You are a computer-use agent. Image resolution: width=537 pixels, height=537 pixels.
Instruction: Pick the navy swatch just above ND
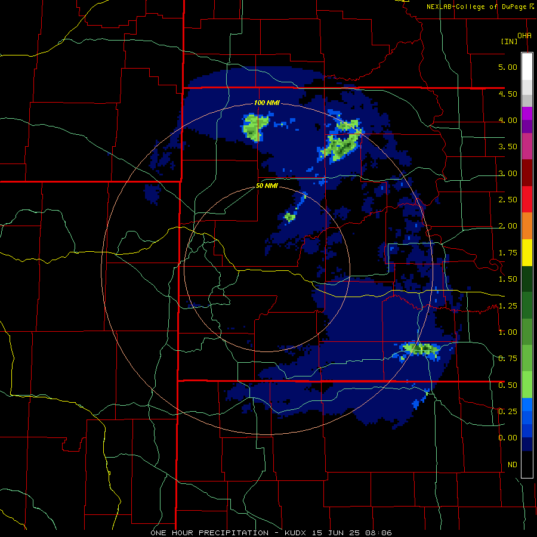tap(527, 445)
